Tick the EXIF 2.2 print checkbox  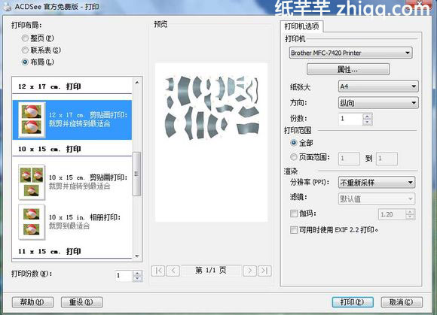tap(294, 230)
